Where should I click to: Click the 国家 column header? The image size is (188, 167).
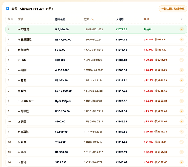point(20,19)
